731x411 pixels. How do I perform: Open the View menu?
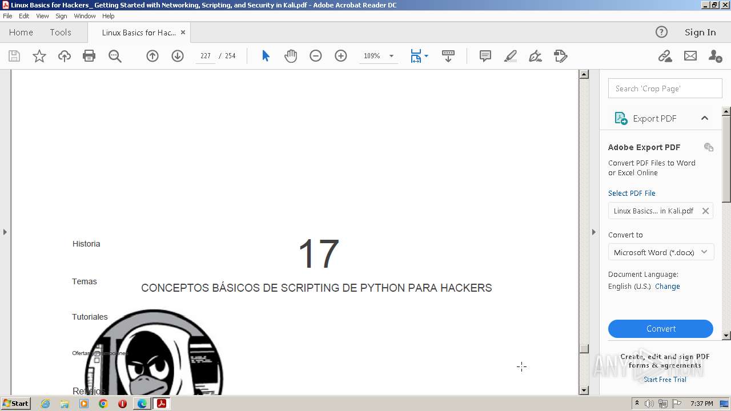click(43, 16)
